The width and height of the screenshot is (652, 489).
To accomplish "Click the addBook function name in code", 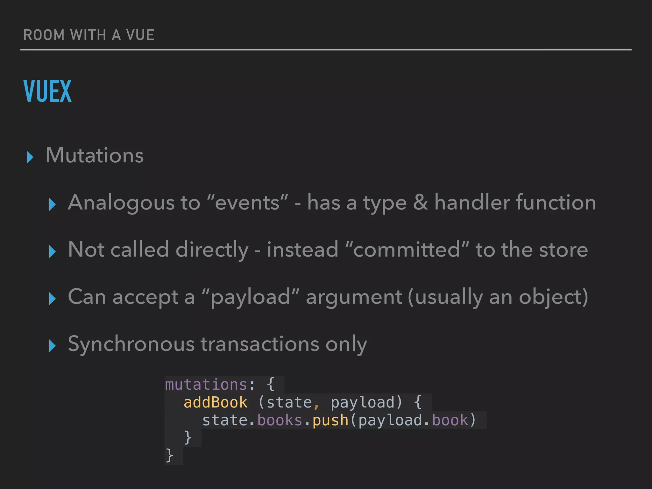I will tap(216, 402).
